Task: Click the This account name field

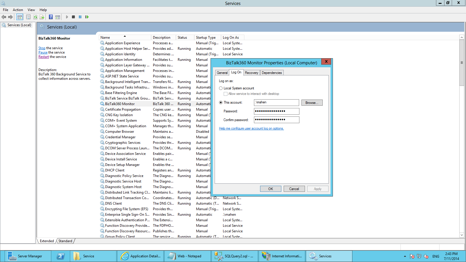Action: pos(276,102)
